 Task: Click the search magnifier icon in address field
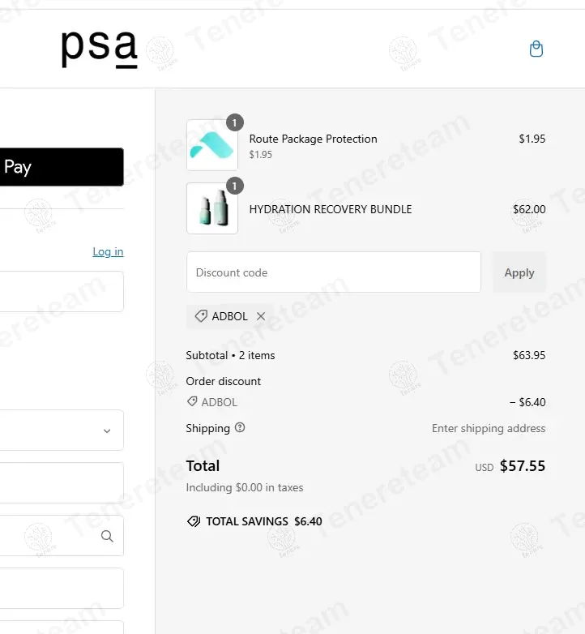pos(107,536)
